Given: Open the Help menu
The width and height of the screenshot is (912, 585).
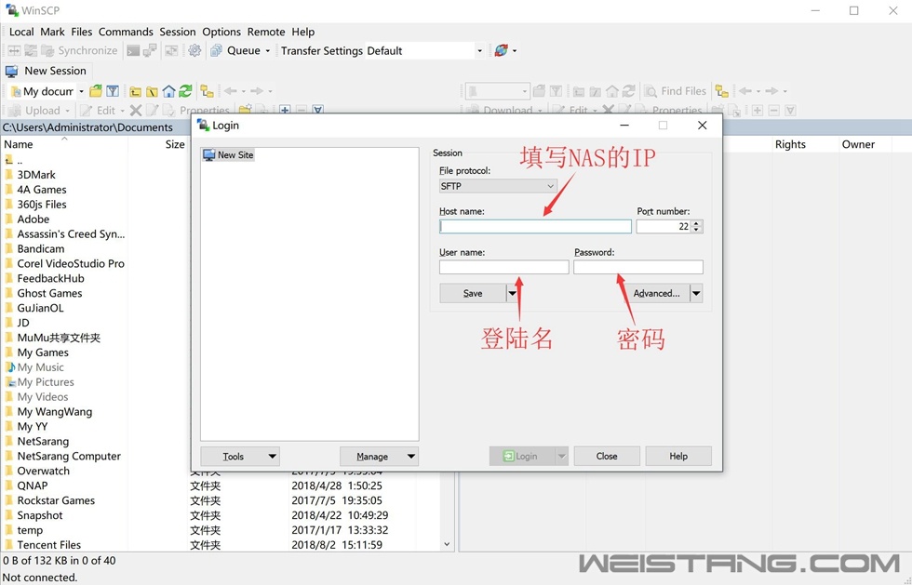Looking at the screenshot, I should click(x=303, y=32).
